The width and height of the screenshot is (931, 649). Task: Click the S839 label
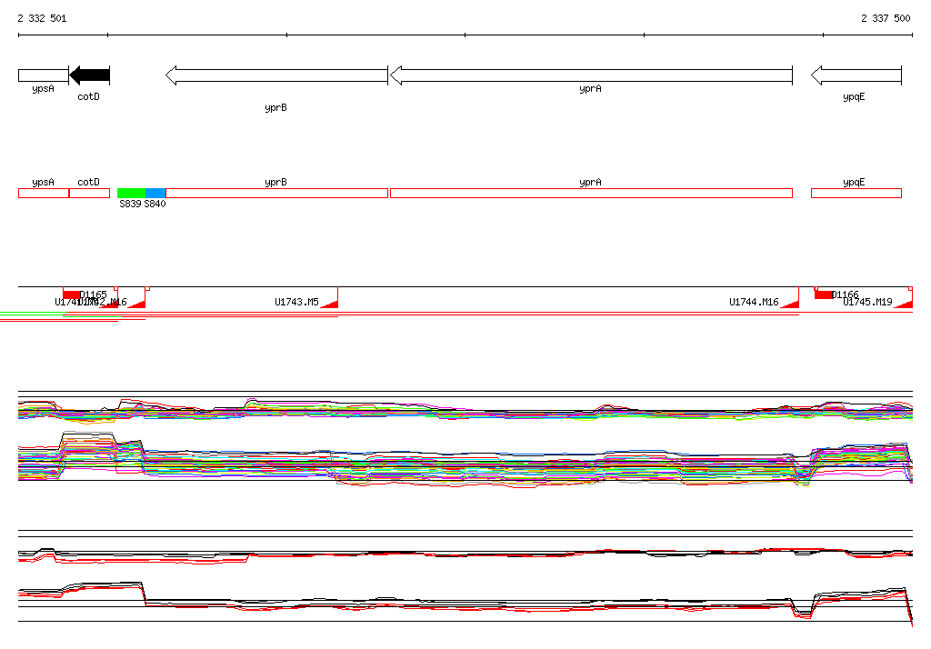click(x=130, y=204)
